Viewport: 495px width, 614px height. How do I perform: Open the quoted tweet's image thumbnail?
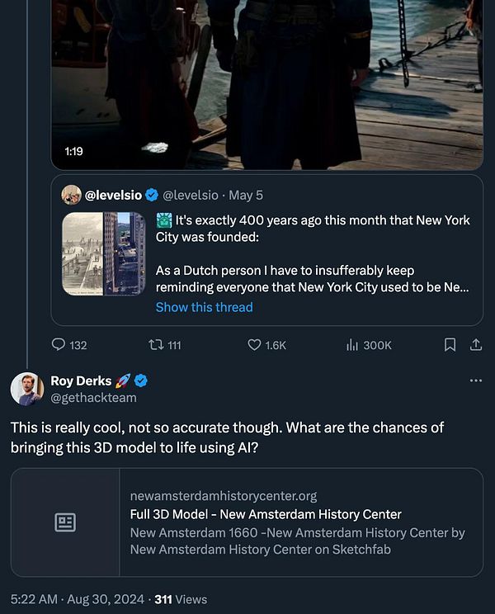pos(104,254)
